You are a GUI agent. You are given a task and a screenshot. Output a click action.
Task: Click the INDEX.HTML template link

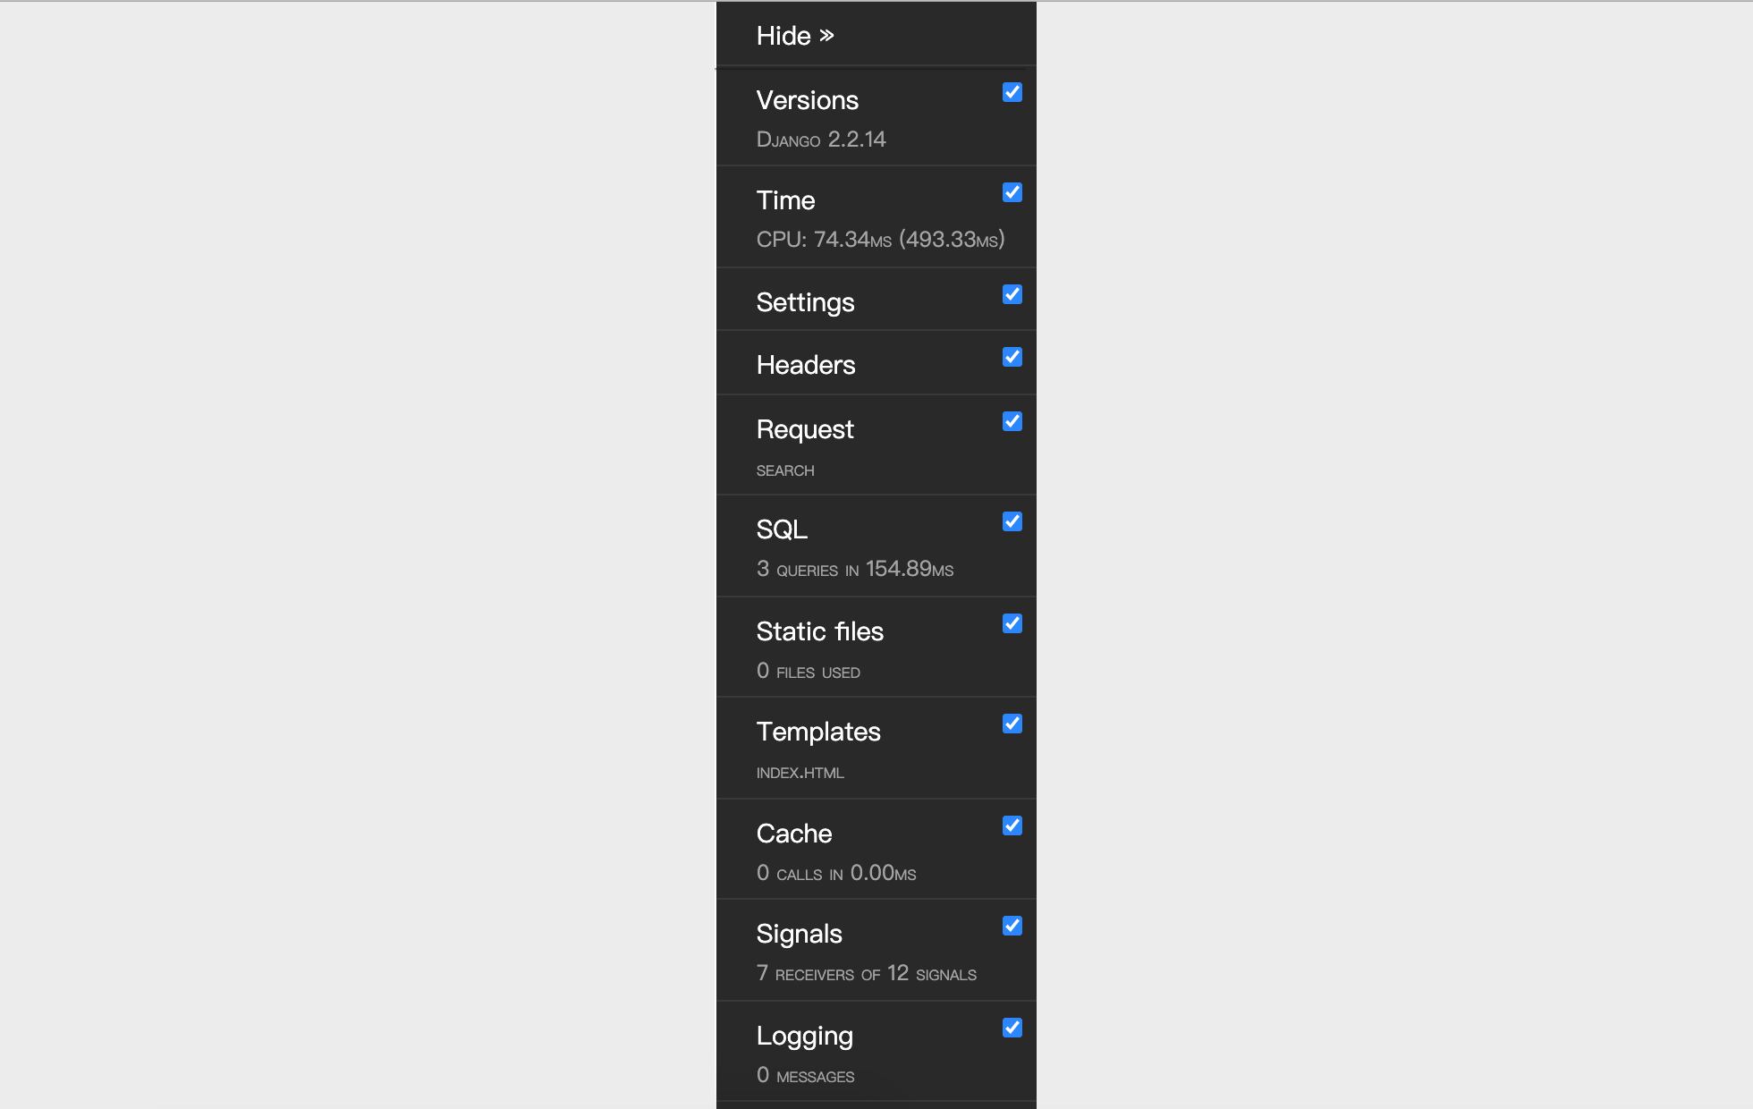799,770
